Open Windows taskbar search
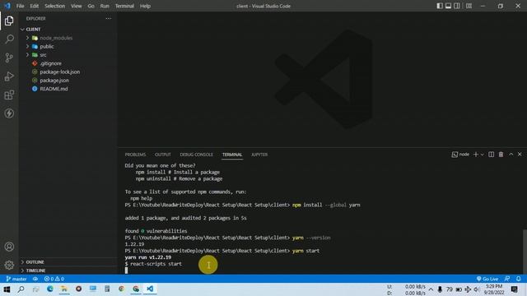The image size is (527, 296). coord(21,289)
